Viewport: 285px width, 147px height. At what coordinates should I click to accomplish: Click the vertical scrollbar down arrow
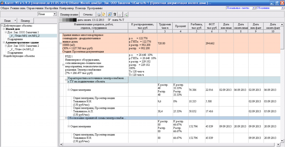pos(282,141)
